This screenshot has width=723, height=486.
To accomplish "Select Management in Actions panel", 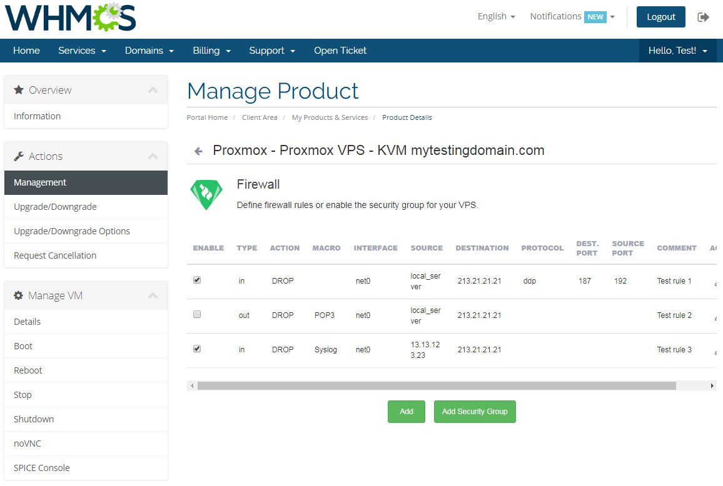I will 86,182.
